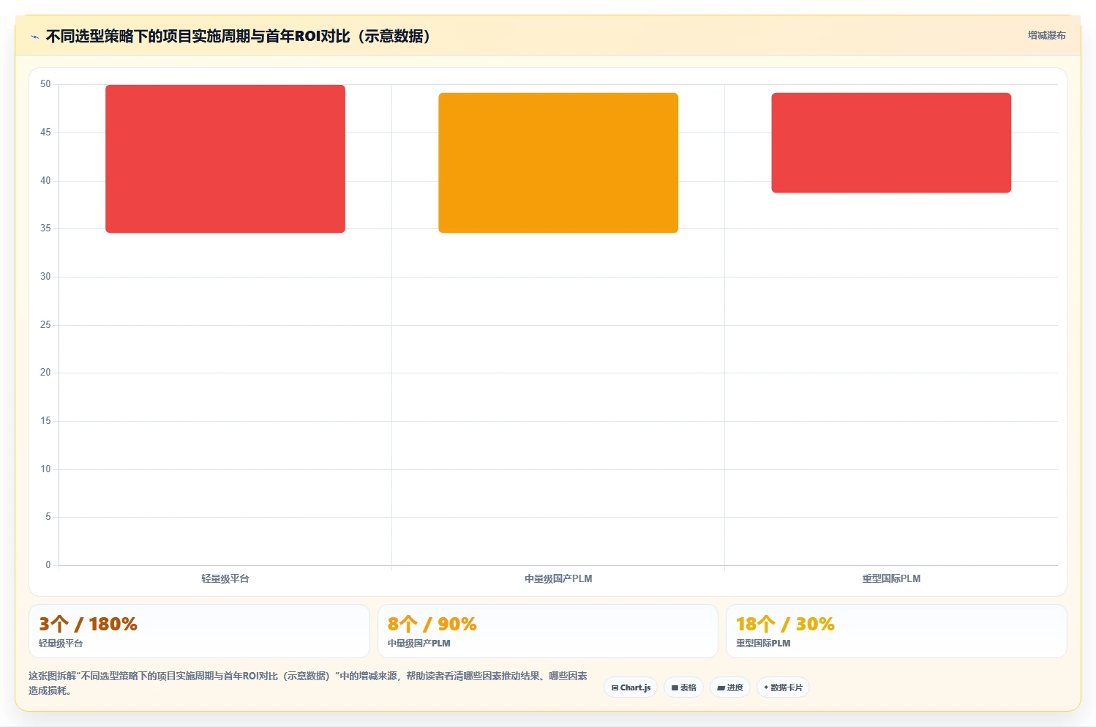Click the 轻量级平台 caption in first card
The image size is (1096, 727).
click(x=61, y=644)
